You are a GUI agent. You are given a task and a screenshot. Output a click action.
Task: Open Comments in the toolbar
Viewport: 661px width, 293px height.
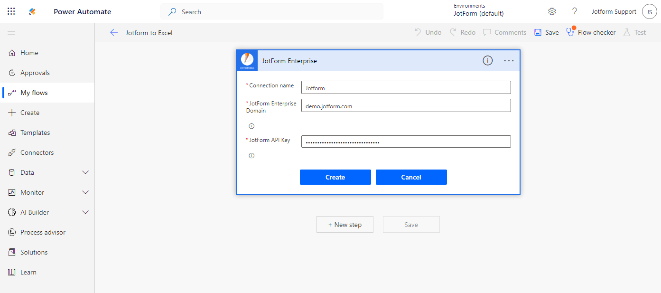point(505,32)
